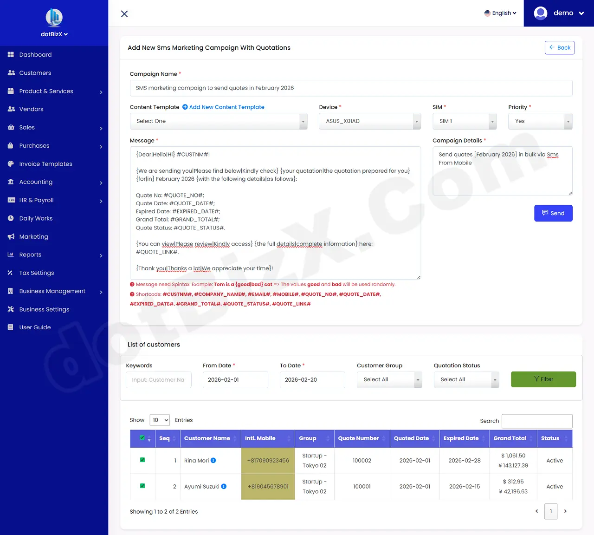Click the info icon beside Rina Mori
Viewport: 594px width, 535px height.
[x=213, y=460]
